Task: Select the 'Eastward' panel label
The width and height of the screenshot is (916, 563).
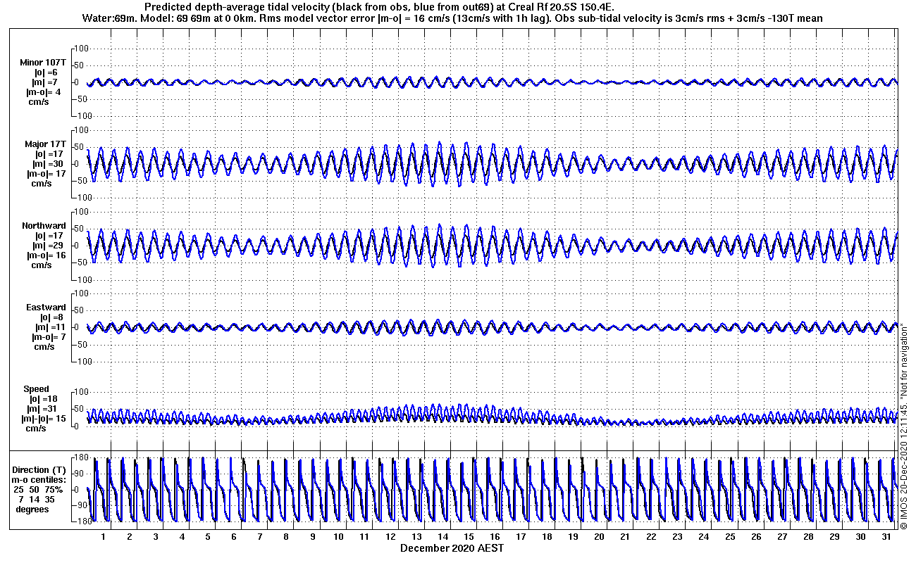Action: point(46,308)
